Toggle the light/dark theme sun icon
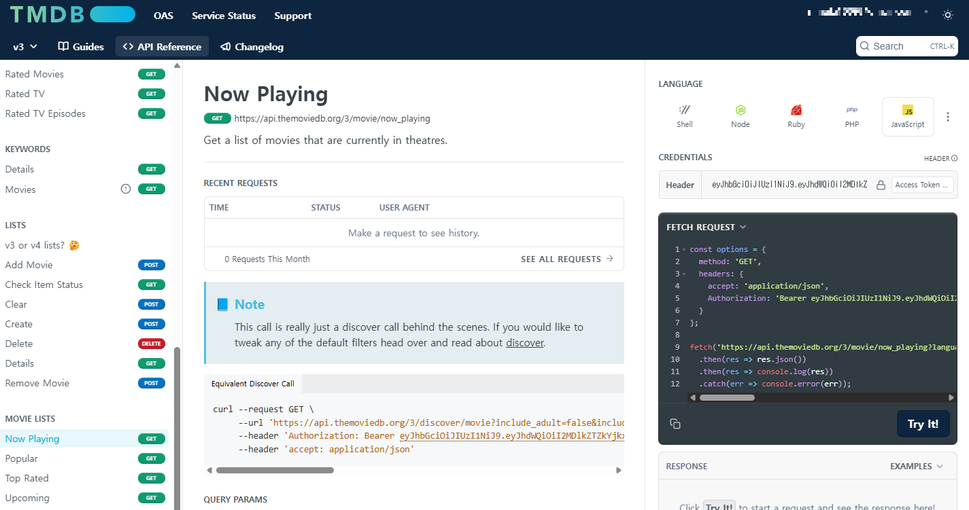Viewport: 969px width, 510px height. [948, 14]
